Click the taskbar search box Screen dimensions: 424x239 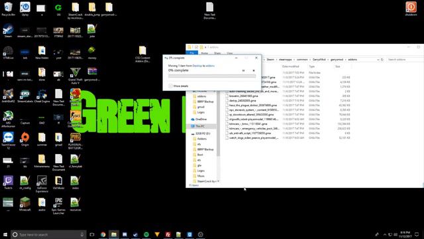(48, 234)
